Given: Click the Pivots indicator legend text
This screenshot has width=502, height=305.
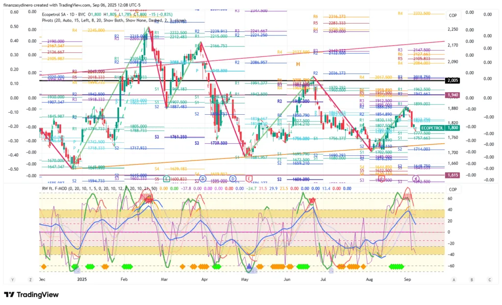Looking at the screenshot, I should point(114,20).
